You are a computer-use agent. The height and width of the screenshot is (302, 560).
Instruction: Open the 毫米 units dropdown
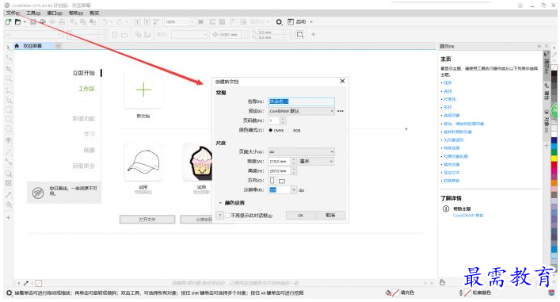(x=316, y=162)
